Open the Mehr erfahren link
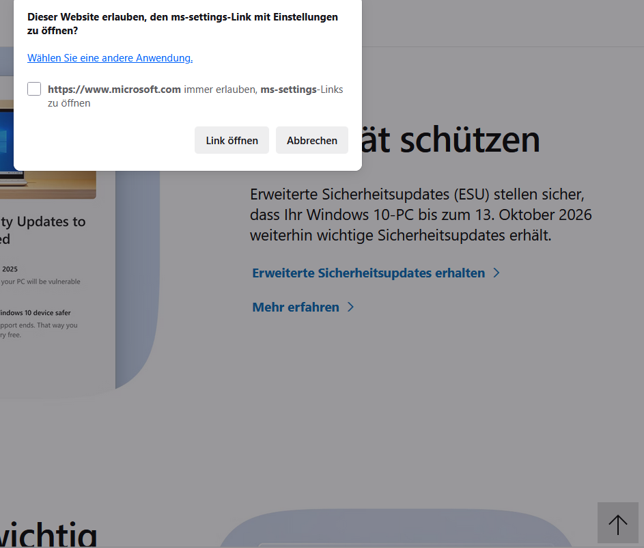644x548 pixels. 295,307
